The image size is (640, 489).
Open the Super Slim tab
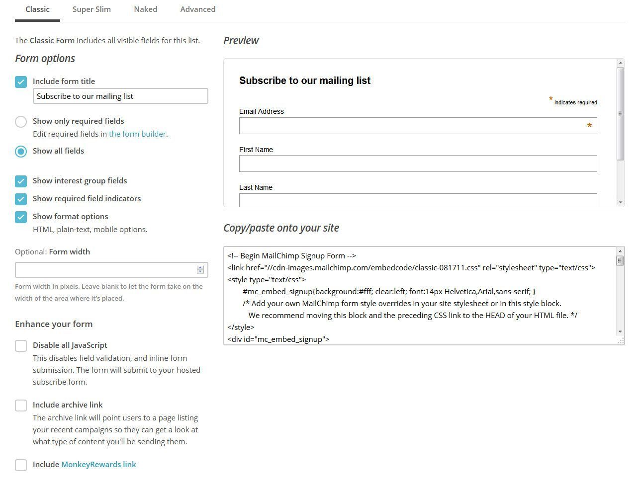click(91, 9)
